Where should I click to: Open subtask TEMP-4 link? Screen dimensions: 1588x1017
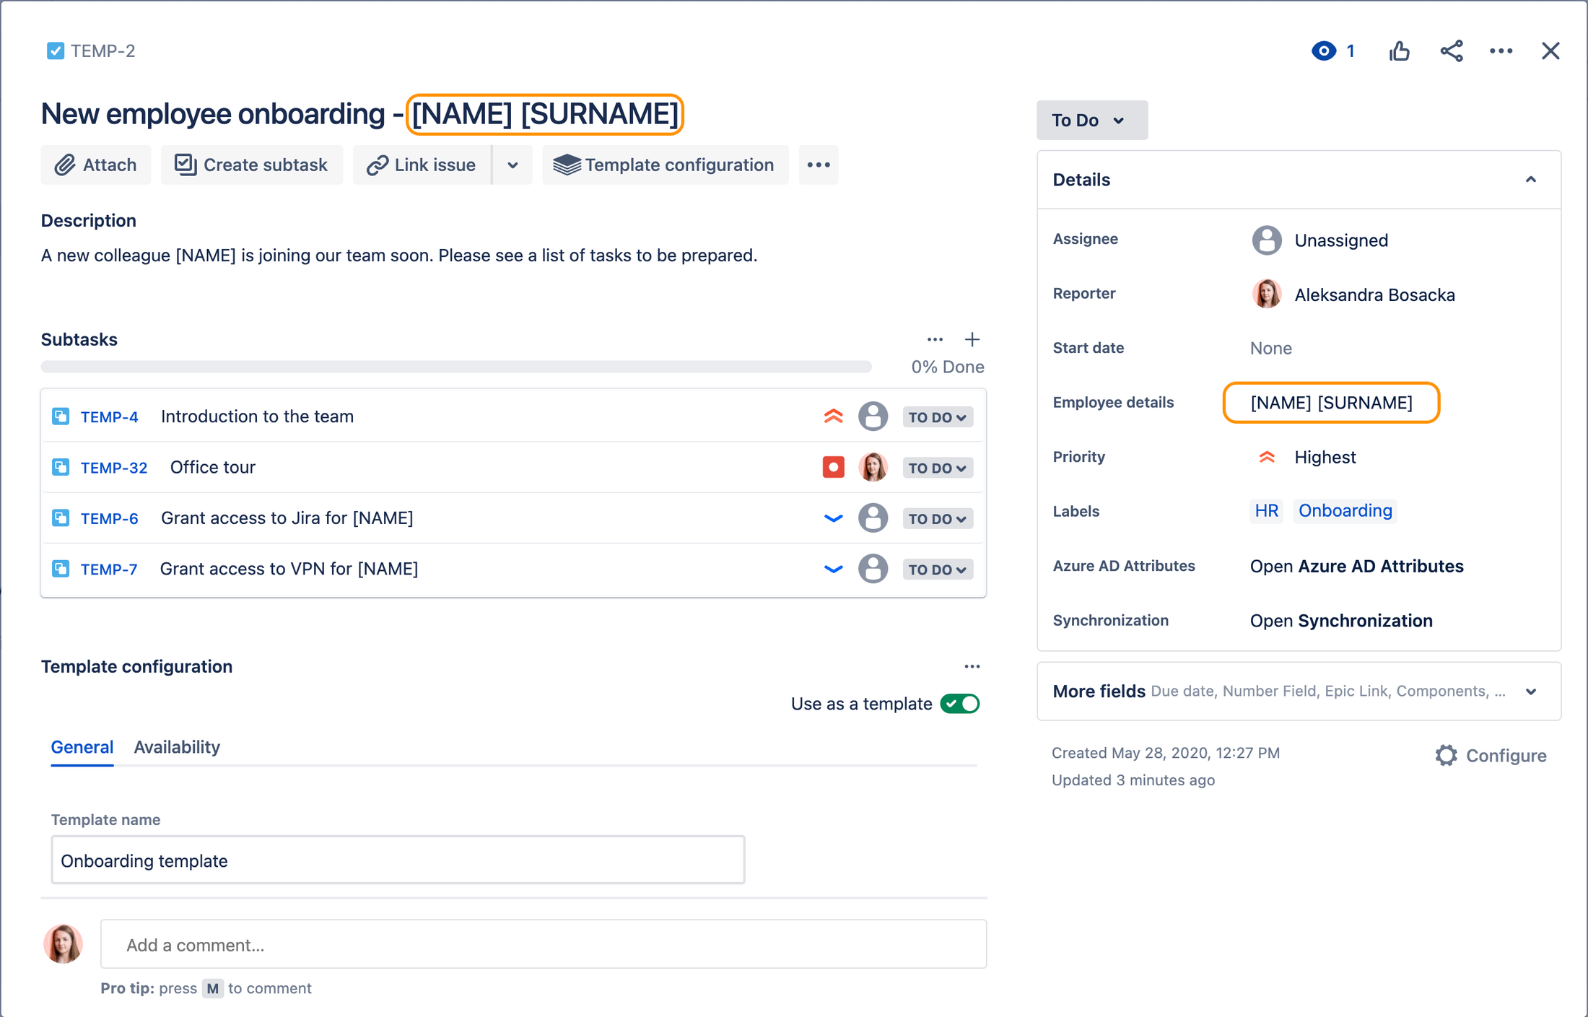point(109,416)
